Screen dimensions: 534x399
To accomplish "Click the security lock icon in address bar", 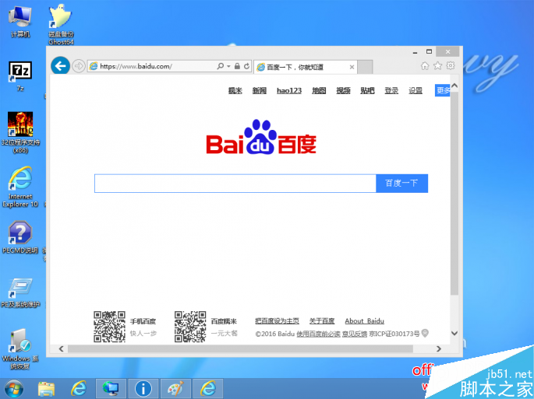I will [237, 66].
